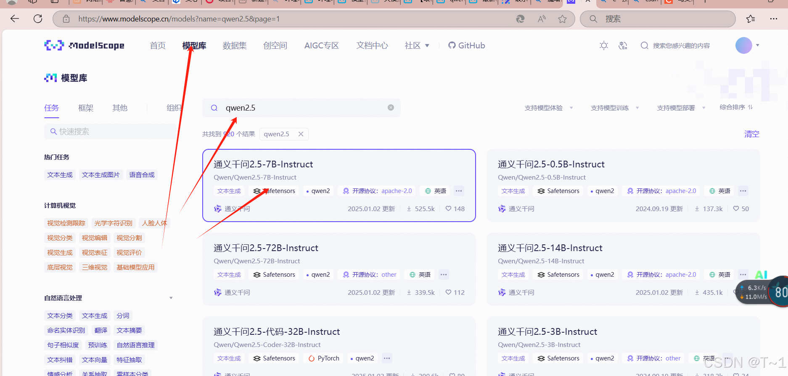788x376 pixels.
Task: Filter by 文本分类 task tag
Action: tap(60, 316)
